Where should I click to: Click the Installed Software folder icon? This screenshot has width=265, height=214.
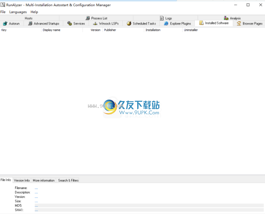[x=201, y=23]
